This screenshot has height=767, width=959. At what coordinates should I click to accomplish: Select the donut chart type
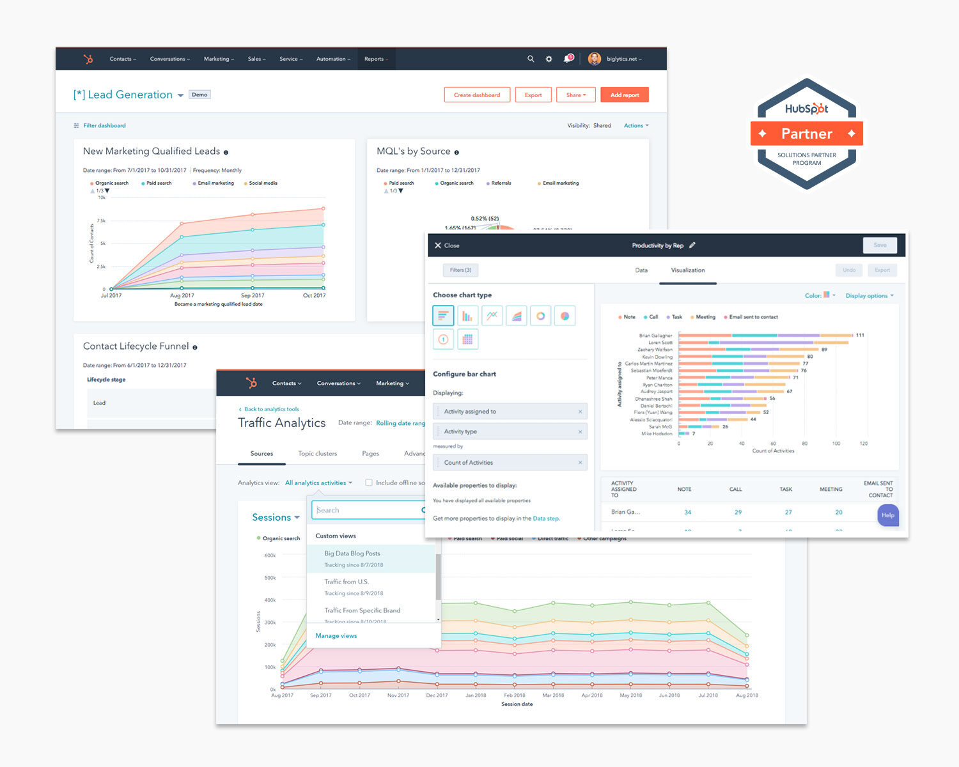[540, 316]
